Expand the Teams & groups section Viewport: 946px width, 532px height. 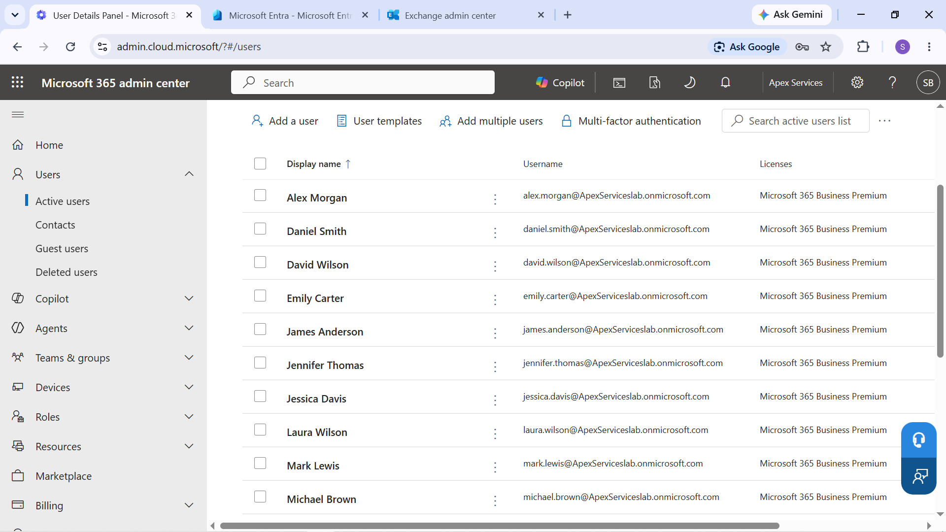(x=189, y=358)
